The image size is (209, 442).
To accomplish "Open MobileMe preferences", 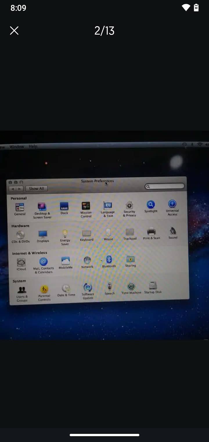I will (x=66, y=263).
